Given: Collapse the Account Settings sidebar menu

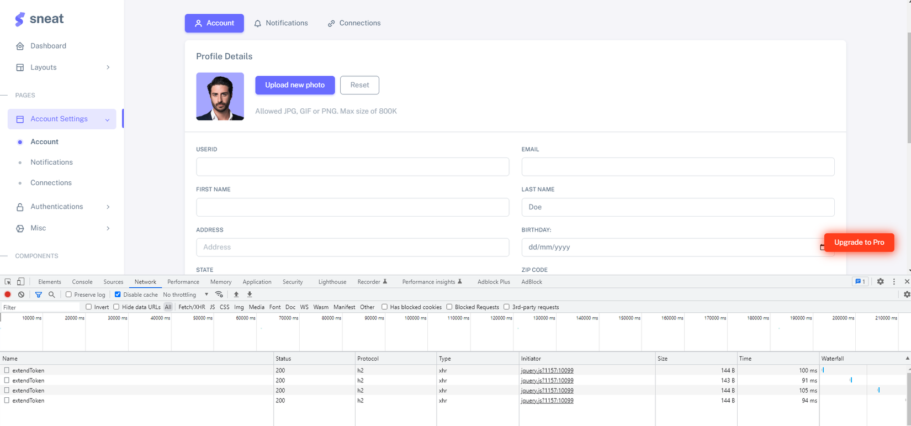Looking at the screenshot, I should click(x=62, y=119).
